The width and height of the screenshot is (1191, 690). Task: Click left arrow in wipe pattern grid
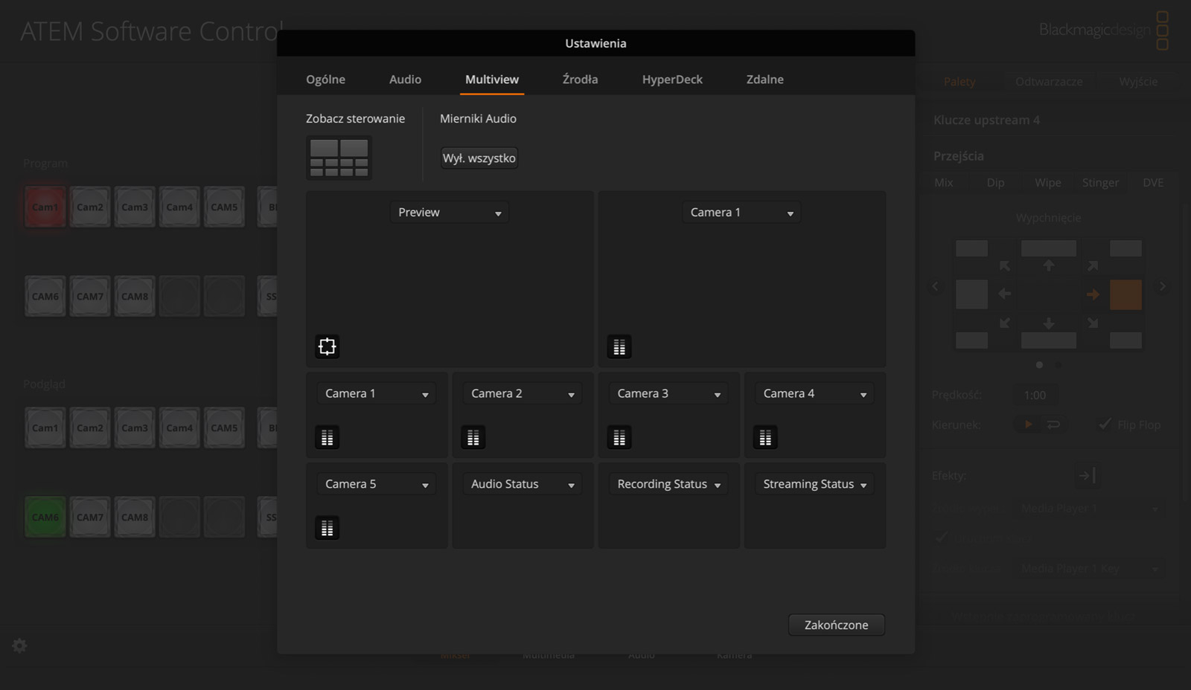[1005, 294]
